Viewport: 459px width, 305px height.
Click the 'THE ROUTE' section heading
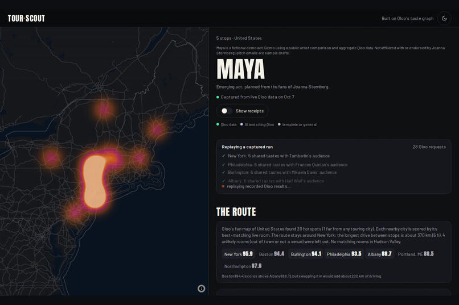point(236,212)
